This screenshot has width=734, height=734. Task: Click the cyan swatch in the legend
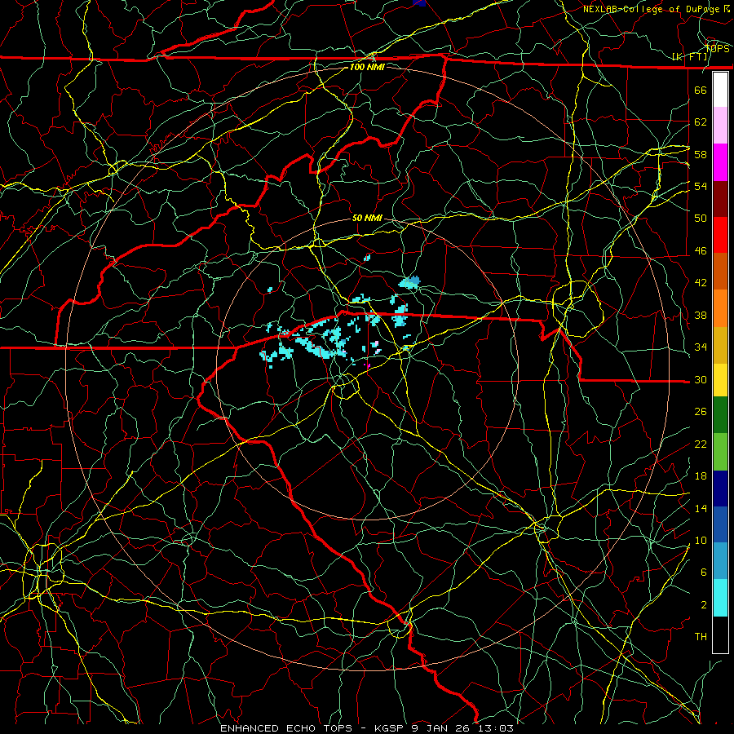[x=720, y=598]
